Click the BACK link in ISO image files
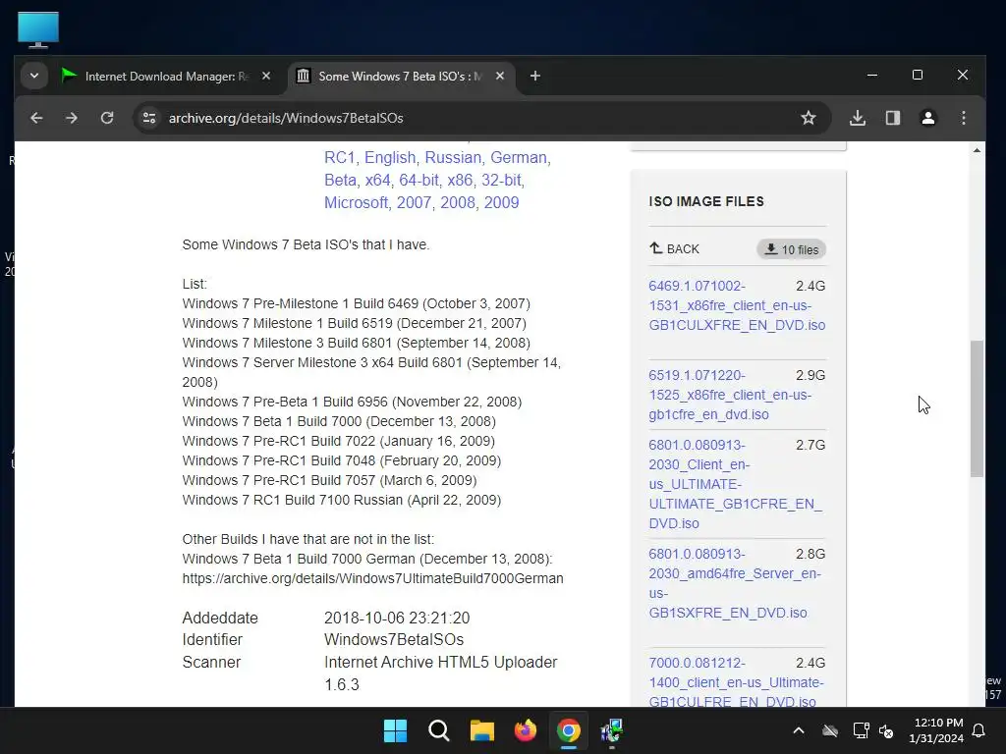 click(x=674, y=248)
